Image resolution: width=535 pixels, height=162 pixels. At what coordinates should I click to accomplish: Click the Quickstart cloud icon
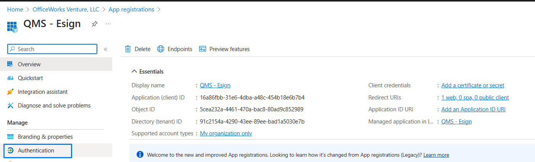click(x=10, y=78)
